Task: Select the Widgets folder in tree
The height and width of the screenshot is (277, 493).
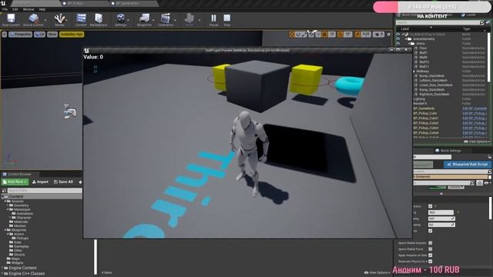Action: pyautogui.click(x=17, y=263)
